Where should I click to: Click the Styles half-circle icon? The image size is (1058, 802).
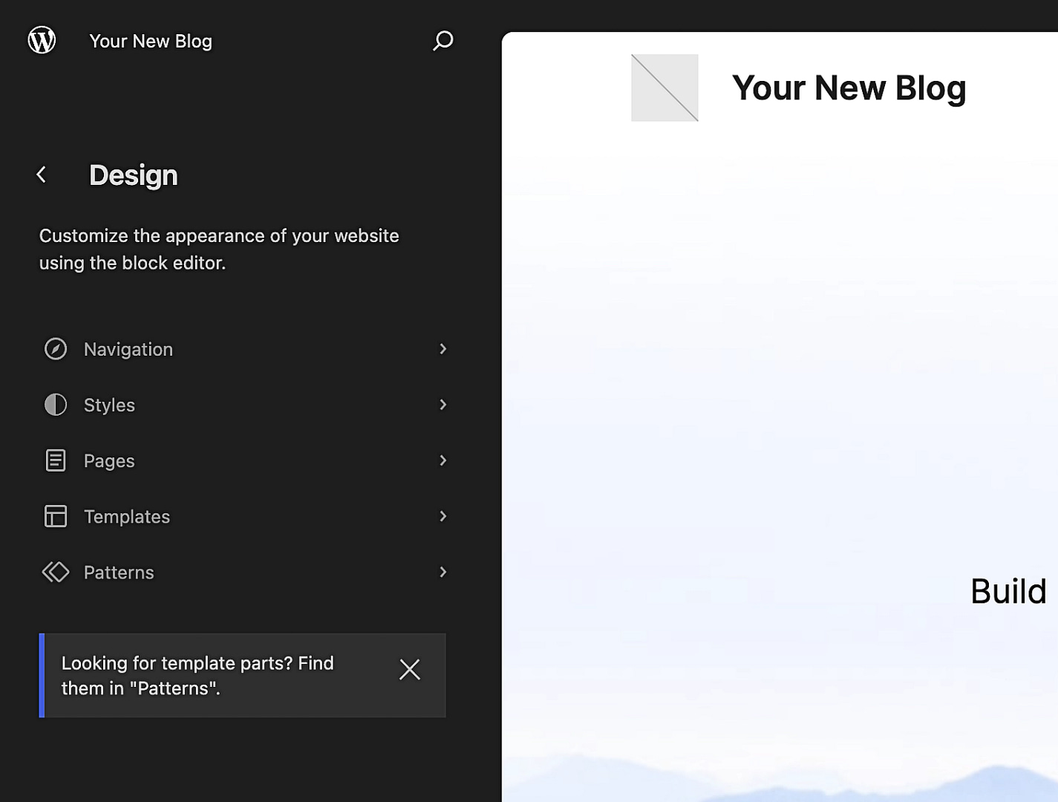pos(56,405)
